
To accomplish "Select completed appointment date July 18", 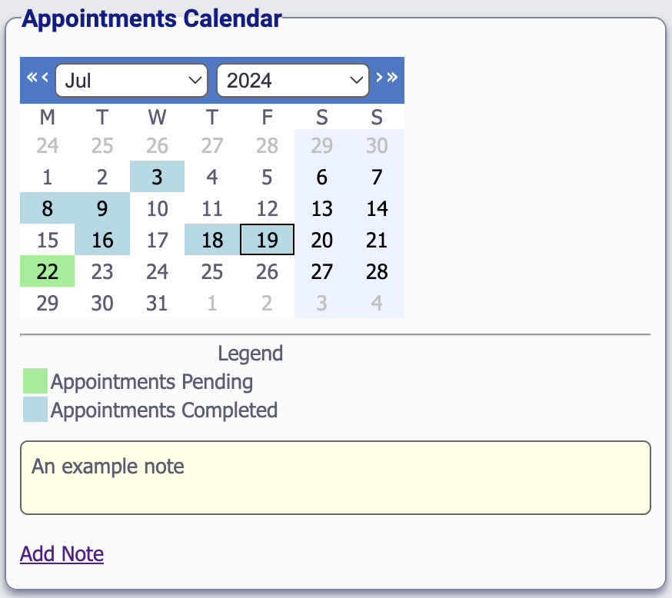I will [x=211, y=240].
